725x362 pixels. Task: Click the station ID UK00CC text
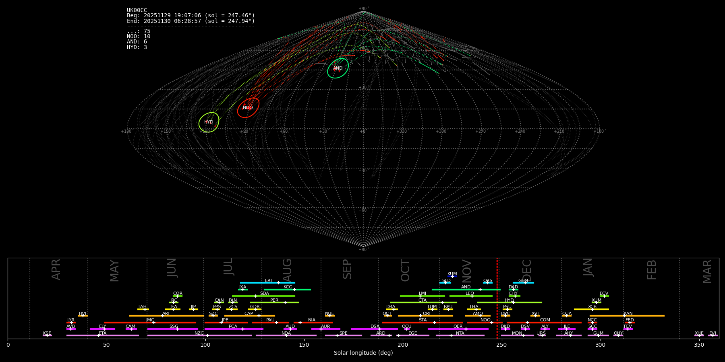click(x=137, y=10)
